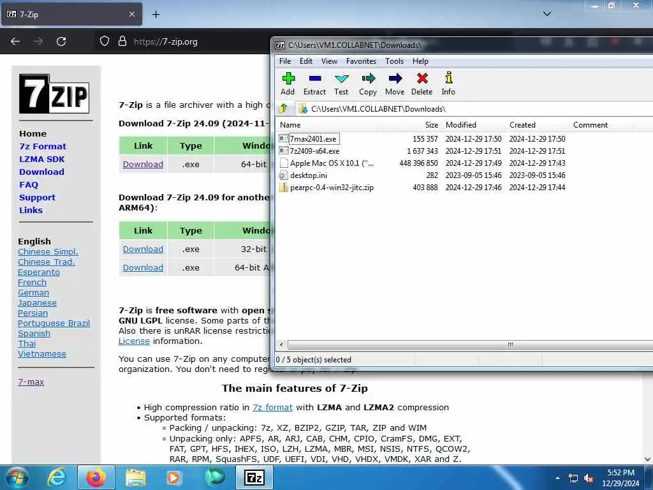This screenshot has height=490, width=653.
Task: Switch site language to German
Action: coord(33,292)
